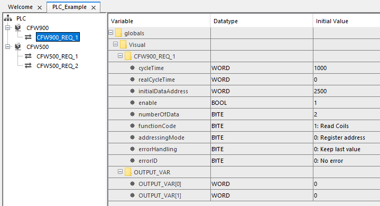Click the cycleTime value 1000

click(320, 68)
